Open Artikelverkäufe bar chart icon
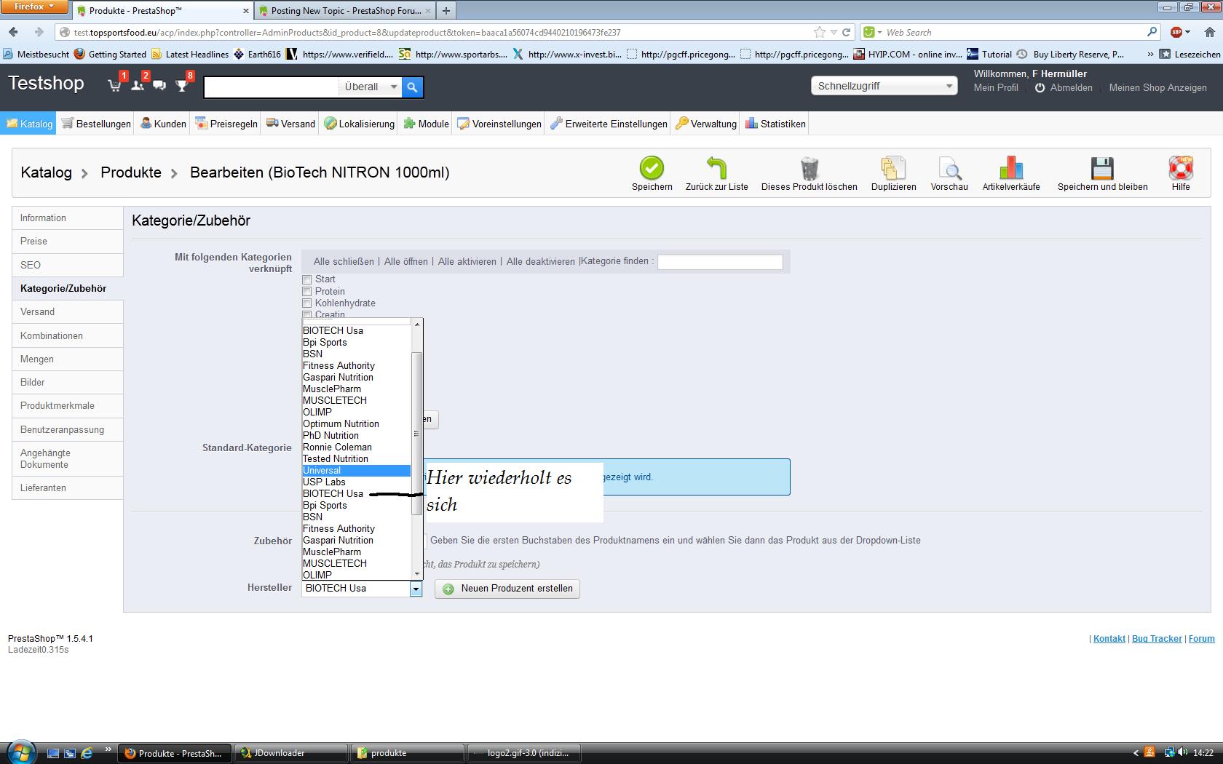Screen dimensions: 1223x764 [1011, 168]
